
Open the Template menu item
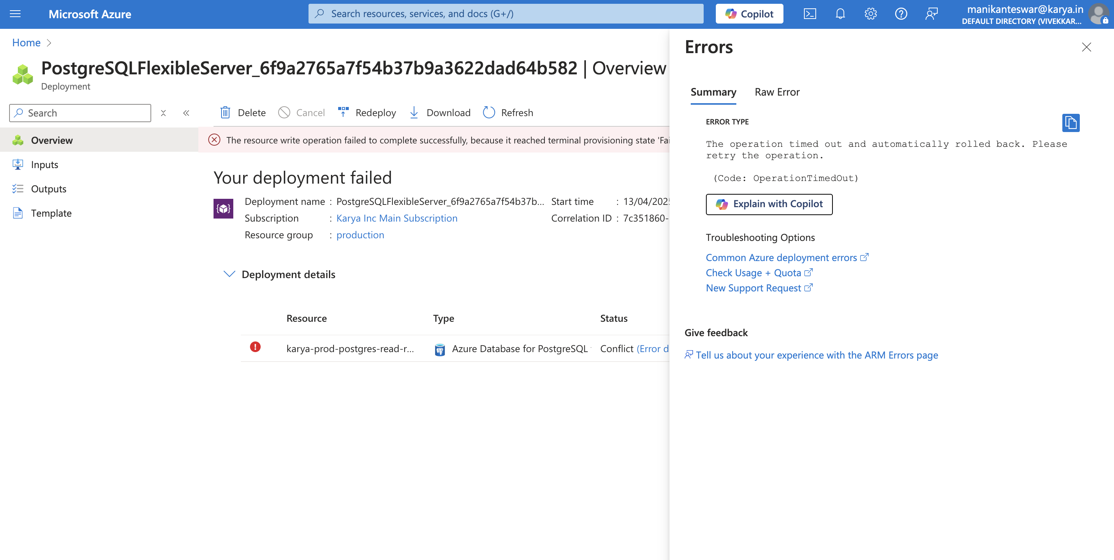click(51, 213)
